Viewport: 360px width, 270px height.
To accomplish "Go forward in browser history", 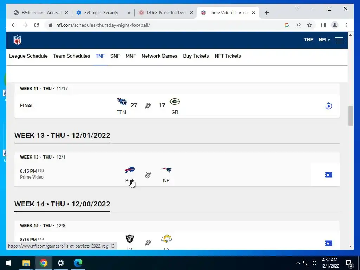I will 25,25.
